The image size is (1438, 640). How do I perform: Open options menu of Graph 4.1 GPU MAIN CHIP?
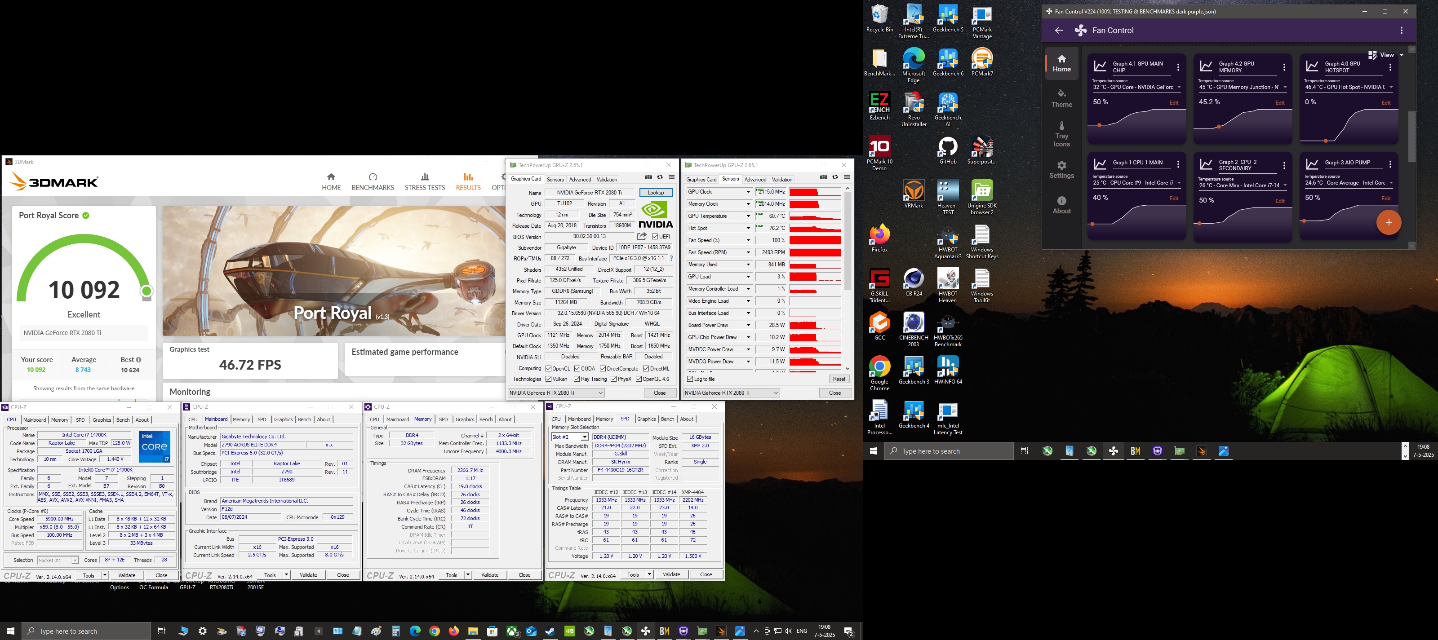tap(1178, 67)
